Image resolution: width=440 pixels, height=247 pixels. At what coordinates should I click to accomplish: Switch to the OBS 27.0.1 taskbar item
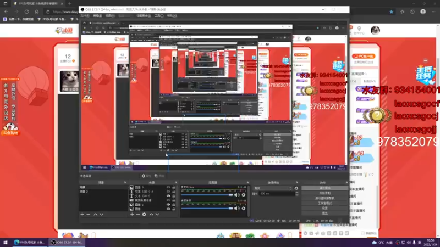click(x=67, y=242)
